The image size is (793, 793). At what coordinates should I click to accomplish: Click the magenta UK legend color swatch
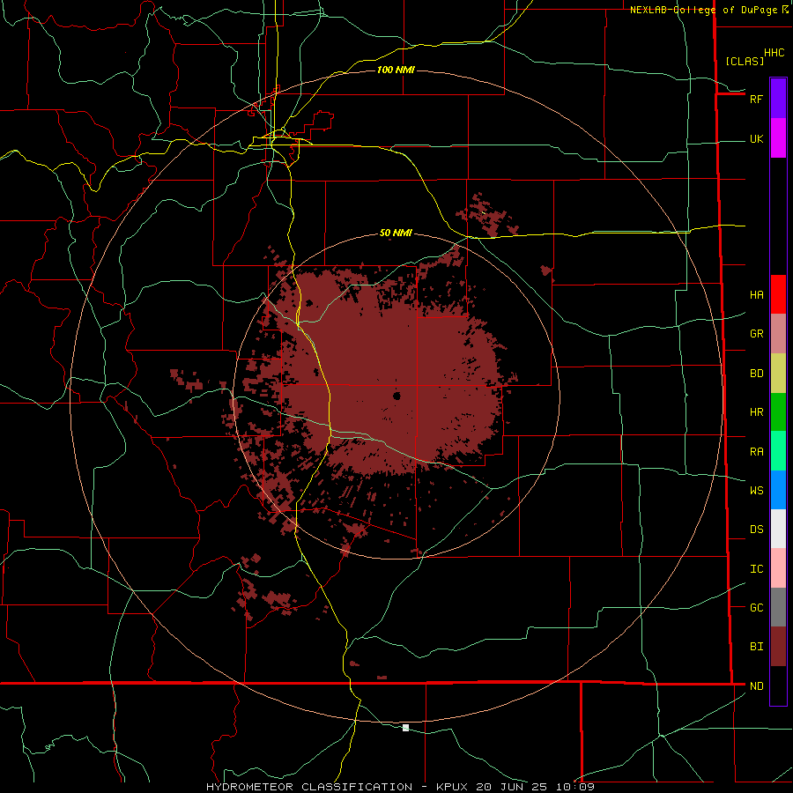click(x=778, y=138)
